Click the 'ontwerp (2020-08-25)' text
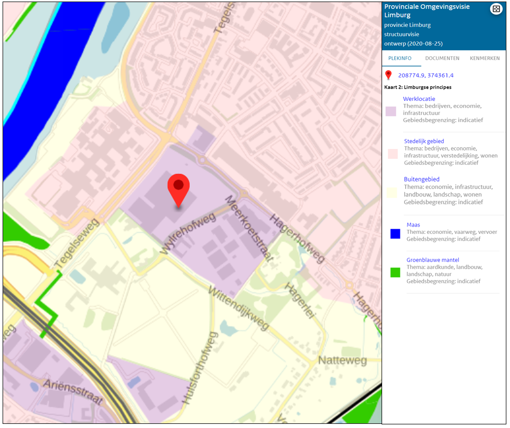This screenshot has height=428, width=510. tap(413, 44)
